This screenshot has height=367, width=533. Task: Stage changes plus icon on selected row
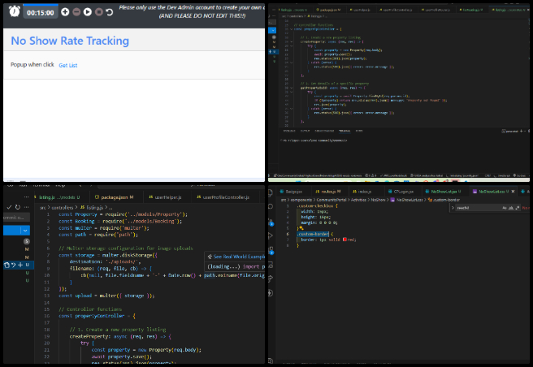(20, 265)
